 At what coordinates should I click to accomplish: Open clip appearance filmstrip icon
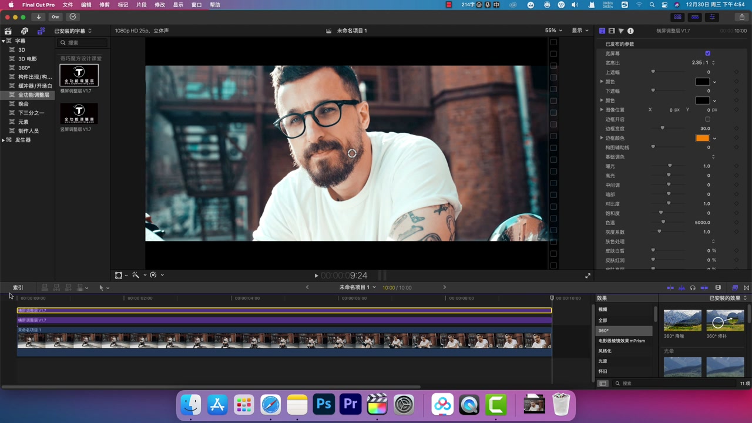pyautogui.click(x=718, y=288)
